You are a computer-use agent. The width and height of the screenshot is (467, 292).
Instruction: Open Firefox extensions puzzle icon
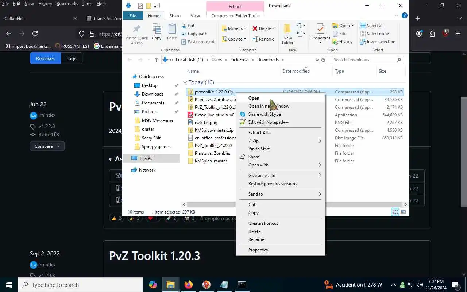click(x=432, y=34)
